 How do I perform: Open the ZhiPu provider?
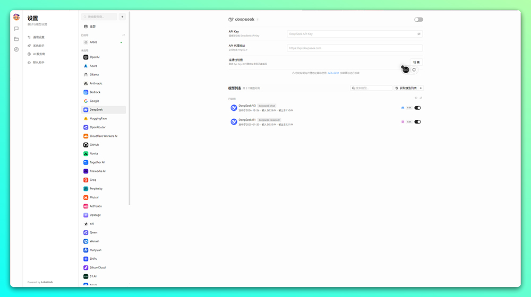104,259
